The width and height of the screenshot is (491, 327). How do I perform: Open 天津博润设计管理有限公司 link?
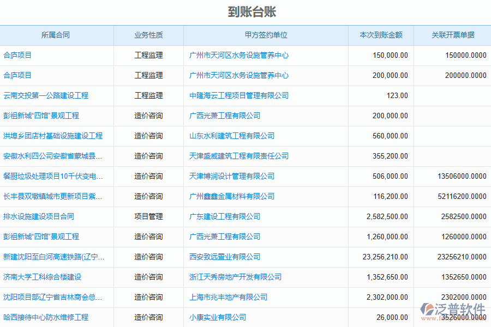pyautogui.click(x=232, y=176)
